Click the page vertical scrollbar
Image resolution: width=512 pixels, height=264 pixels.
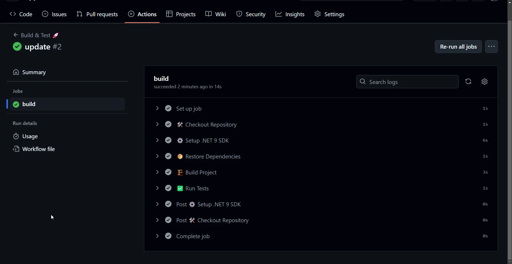pos(510,133)
